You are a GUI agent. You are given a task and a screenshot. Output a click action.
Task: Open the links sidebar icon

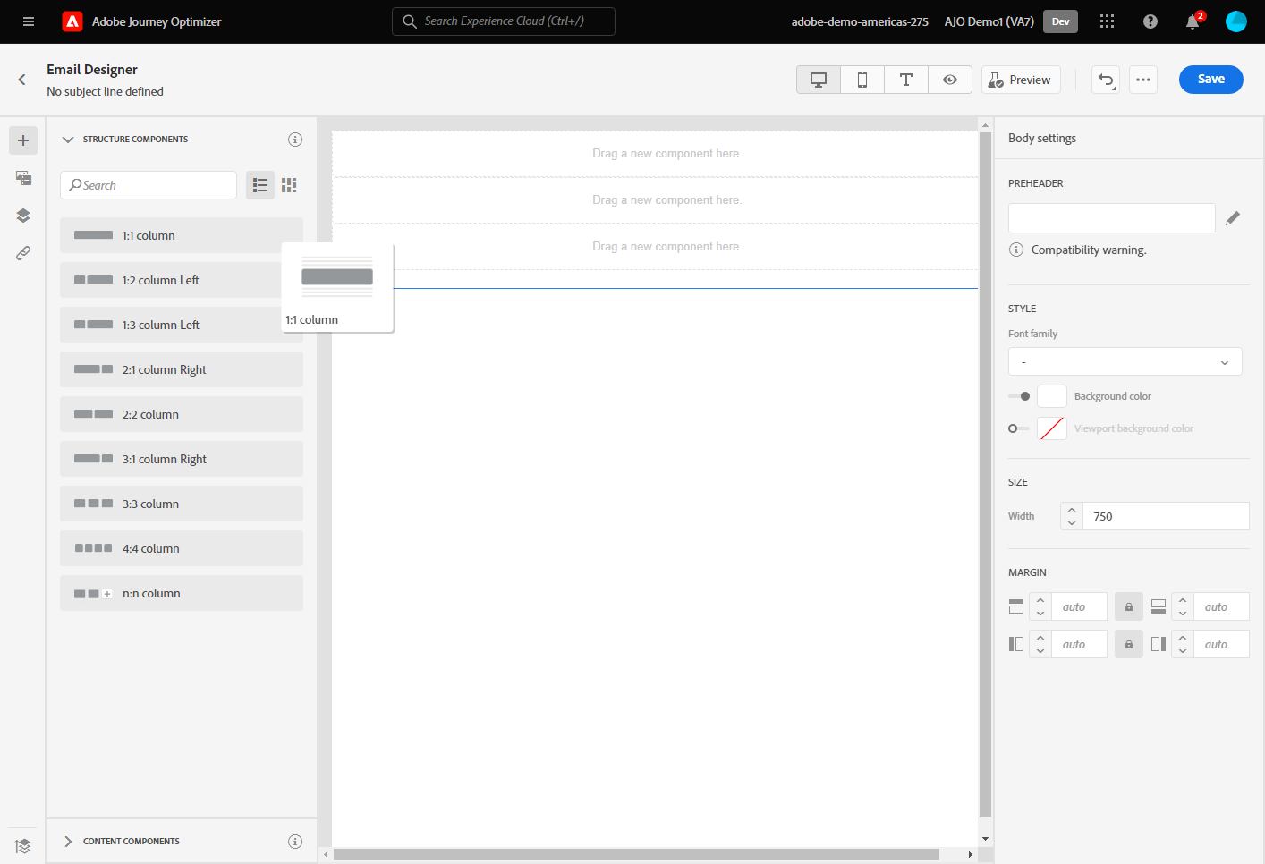click(23, 253)
